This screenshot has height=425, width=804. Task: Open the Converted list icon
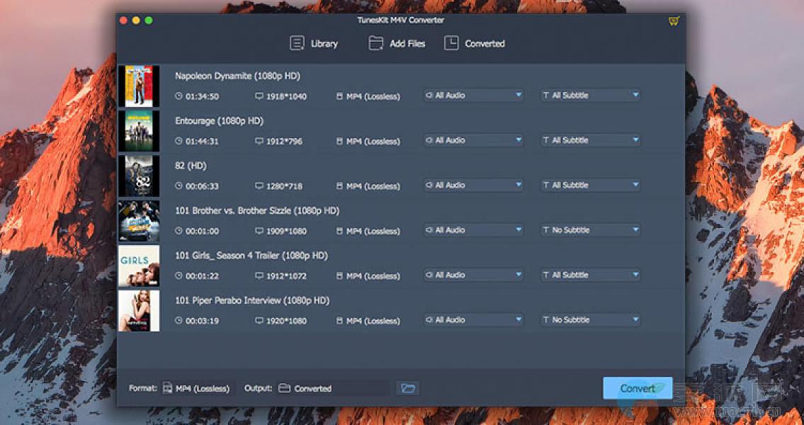(x=451, y=43)
